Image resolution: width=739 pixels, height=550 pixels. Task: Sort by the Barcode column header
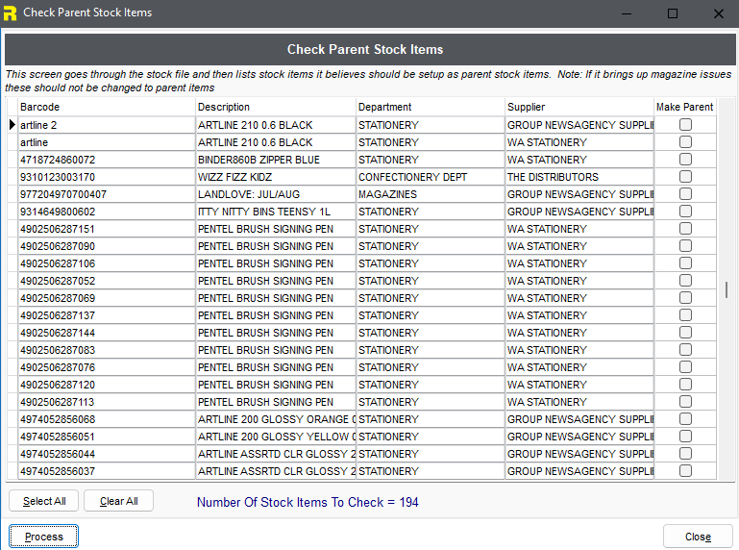(x=106, y=107)
